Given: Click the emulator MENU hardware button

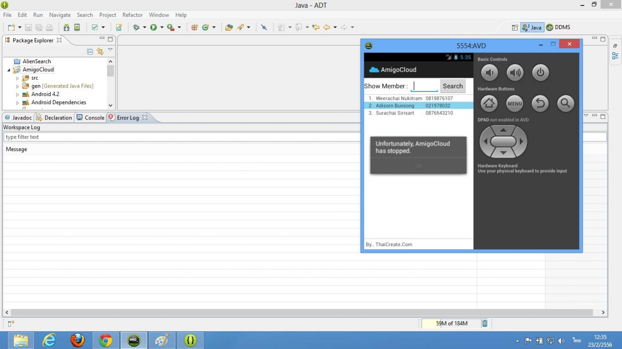Looking at the screenshot, I should (515, 103).
